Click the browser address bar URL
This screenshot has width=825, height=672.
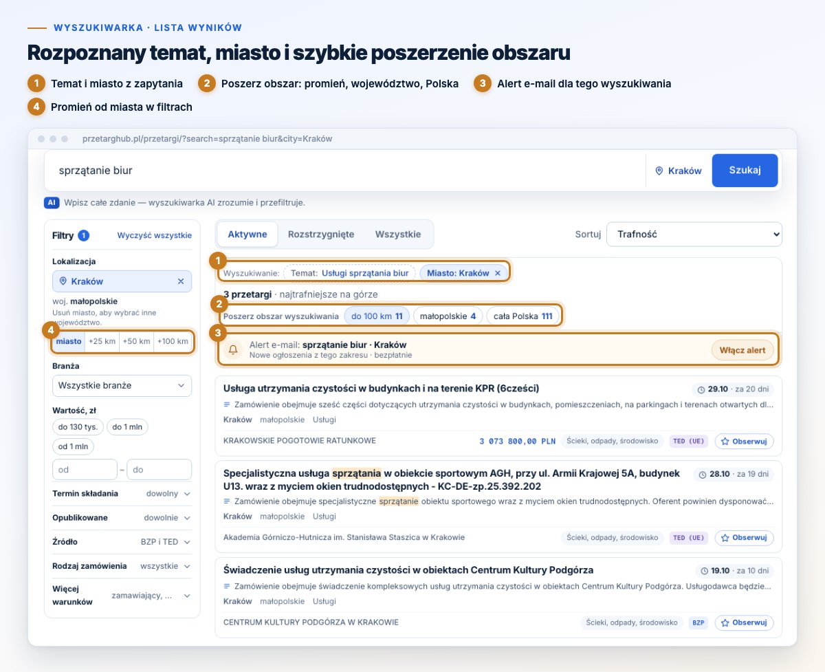pyautogui.click(x=207, y=139)
